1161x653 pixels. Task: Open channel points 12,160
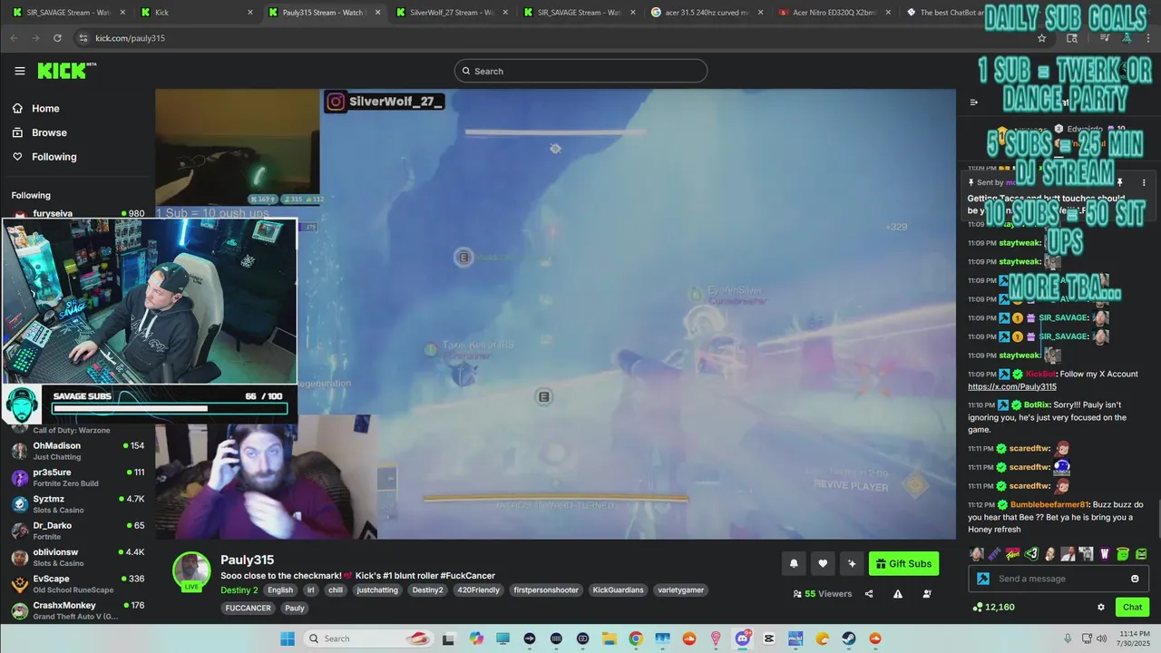(993, 607)
